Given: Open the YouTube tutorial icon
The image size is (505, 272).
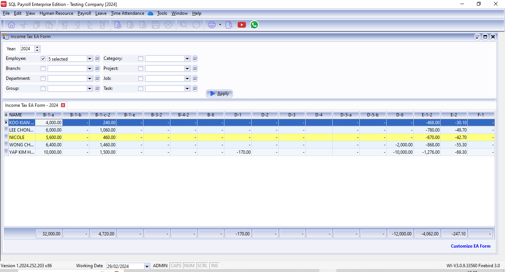Looking at the screenshot, I should pyautogui.click(x=242, y=25).
